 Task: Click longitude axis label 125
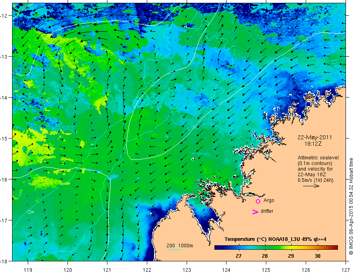pos(266,270)
